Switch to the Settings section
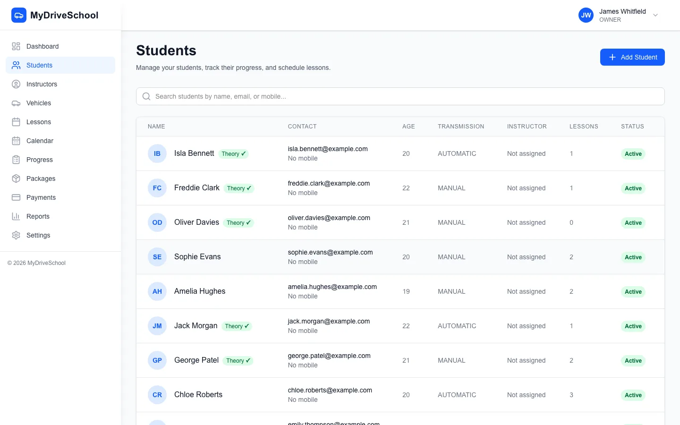Viewport: 680px width, 425px height. point(38,235)
